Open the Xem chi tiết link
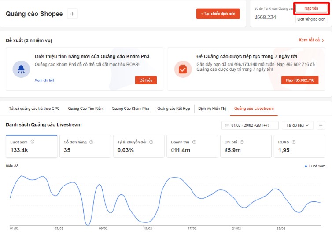Image resolution: width=332 pixels, height=233 pixels. point(44,80)
